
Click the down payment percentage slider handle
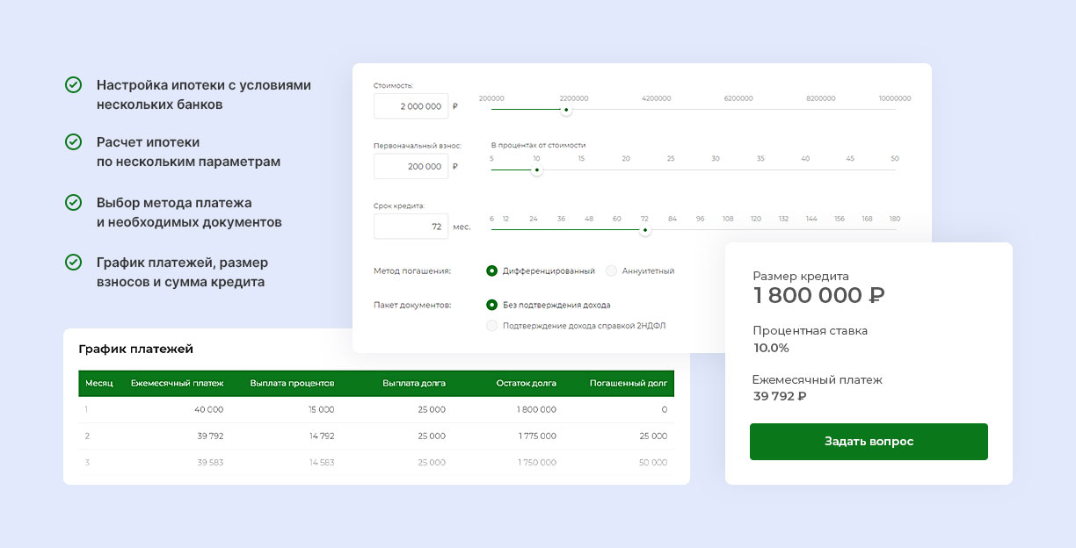tap(537, 170)
